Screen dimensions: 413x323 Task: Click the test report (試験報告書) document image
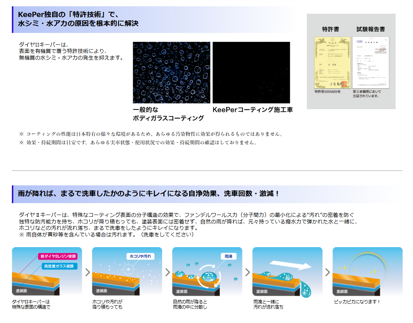tap(370, 63)
